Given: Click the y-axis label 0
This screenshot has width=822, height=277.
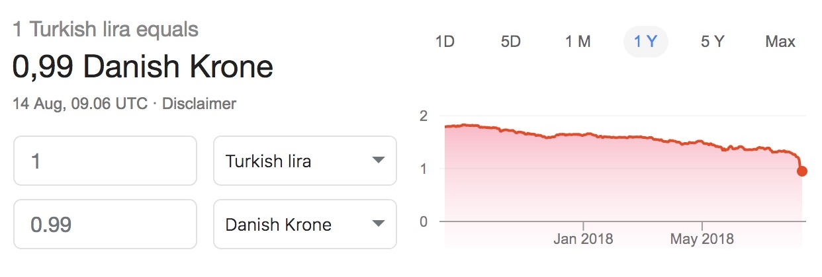Looking at the screenshot, I should (x=424, y=221).
